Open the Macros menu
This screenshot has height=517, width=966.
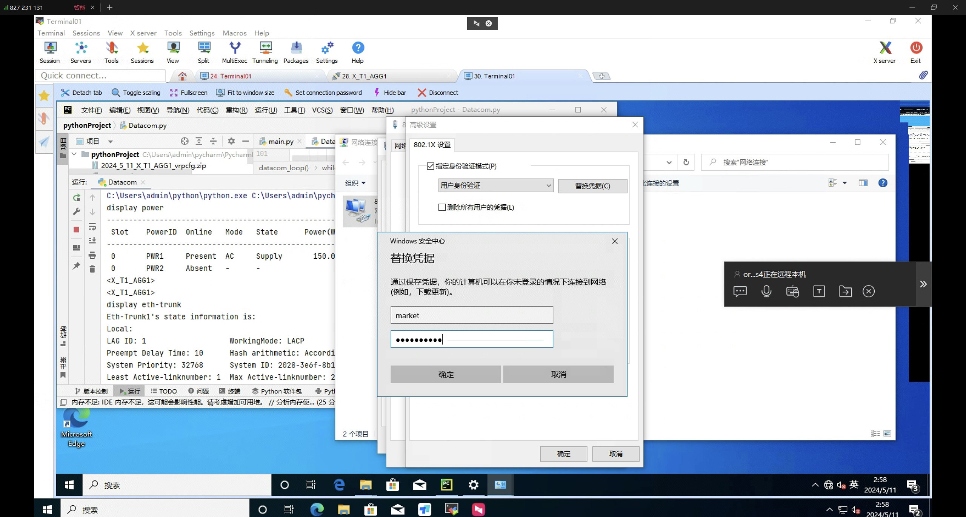tap(234, 33)
